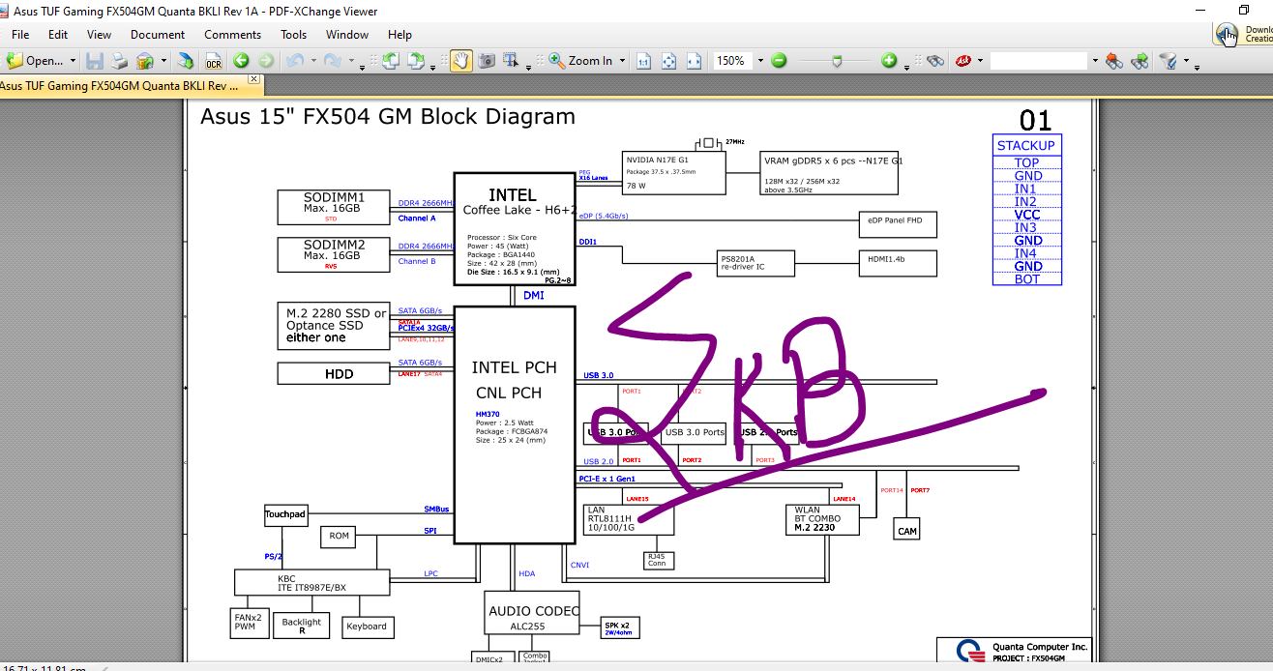Click the HDD block in diagram
Viewport: 1273px width, 671px height.
click(x=334, y=373)
